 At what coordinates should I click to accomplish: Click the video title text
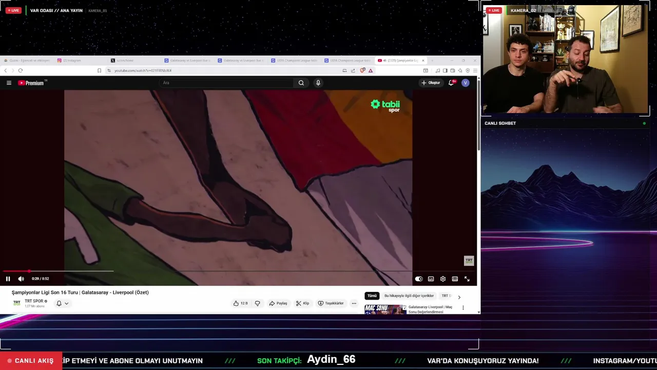coord(80,292)
